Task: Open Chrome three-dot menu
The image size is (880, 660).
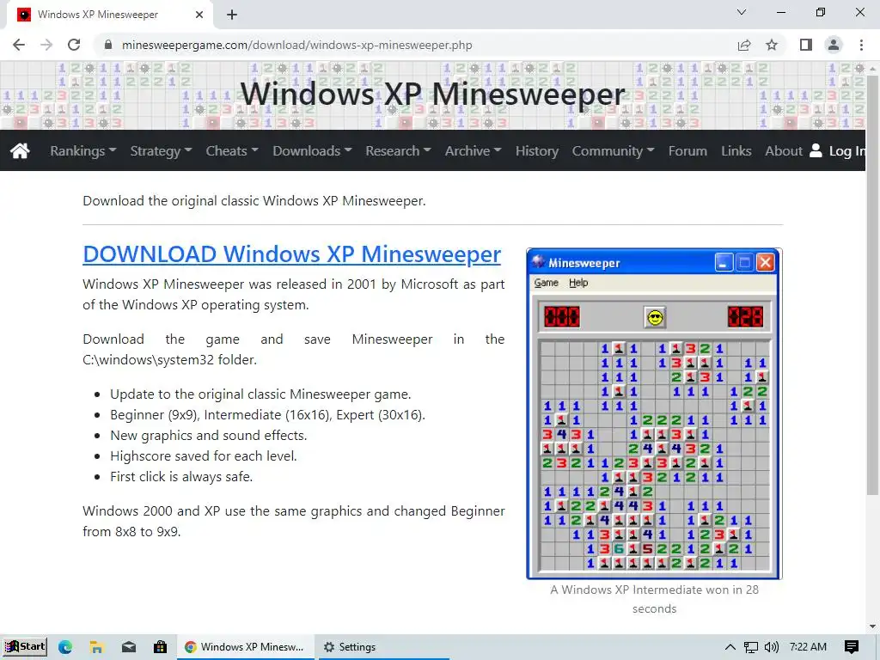Action: coord(861,45)
